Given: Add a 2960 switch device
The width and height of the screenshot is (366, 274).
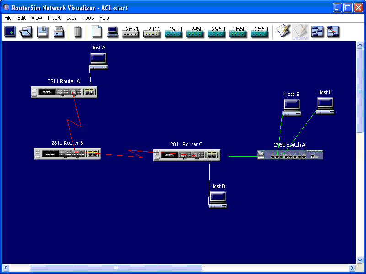Looking at the screenshot, I should (x=216, y=32).
